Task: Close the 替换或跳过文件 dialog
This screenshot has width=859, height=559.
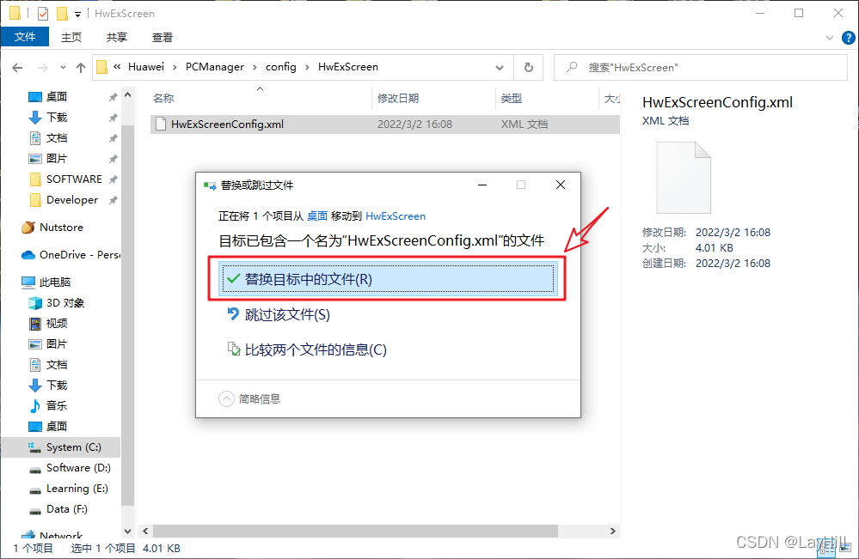Action: click(561, 185)
